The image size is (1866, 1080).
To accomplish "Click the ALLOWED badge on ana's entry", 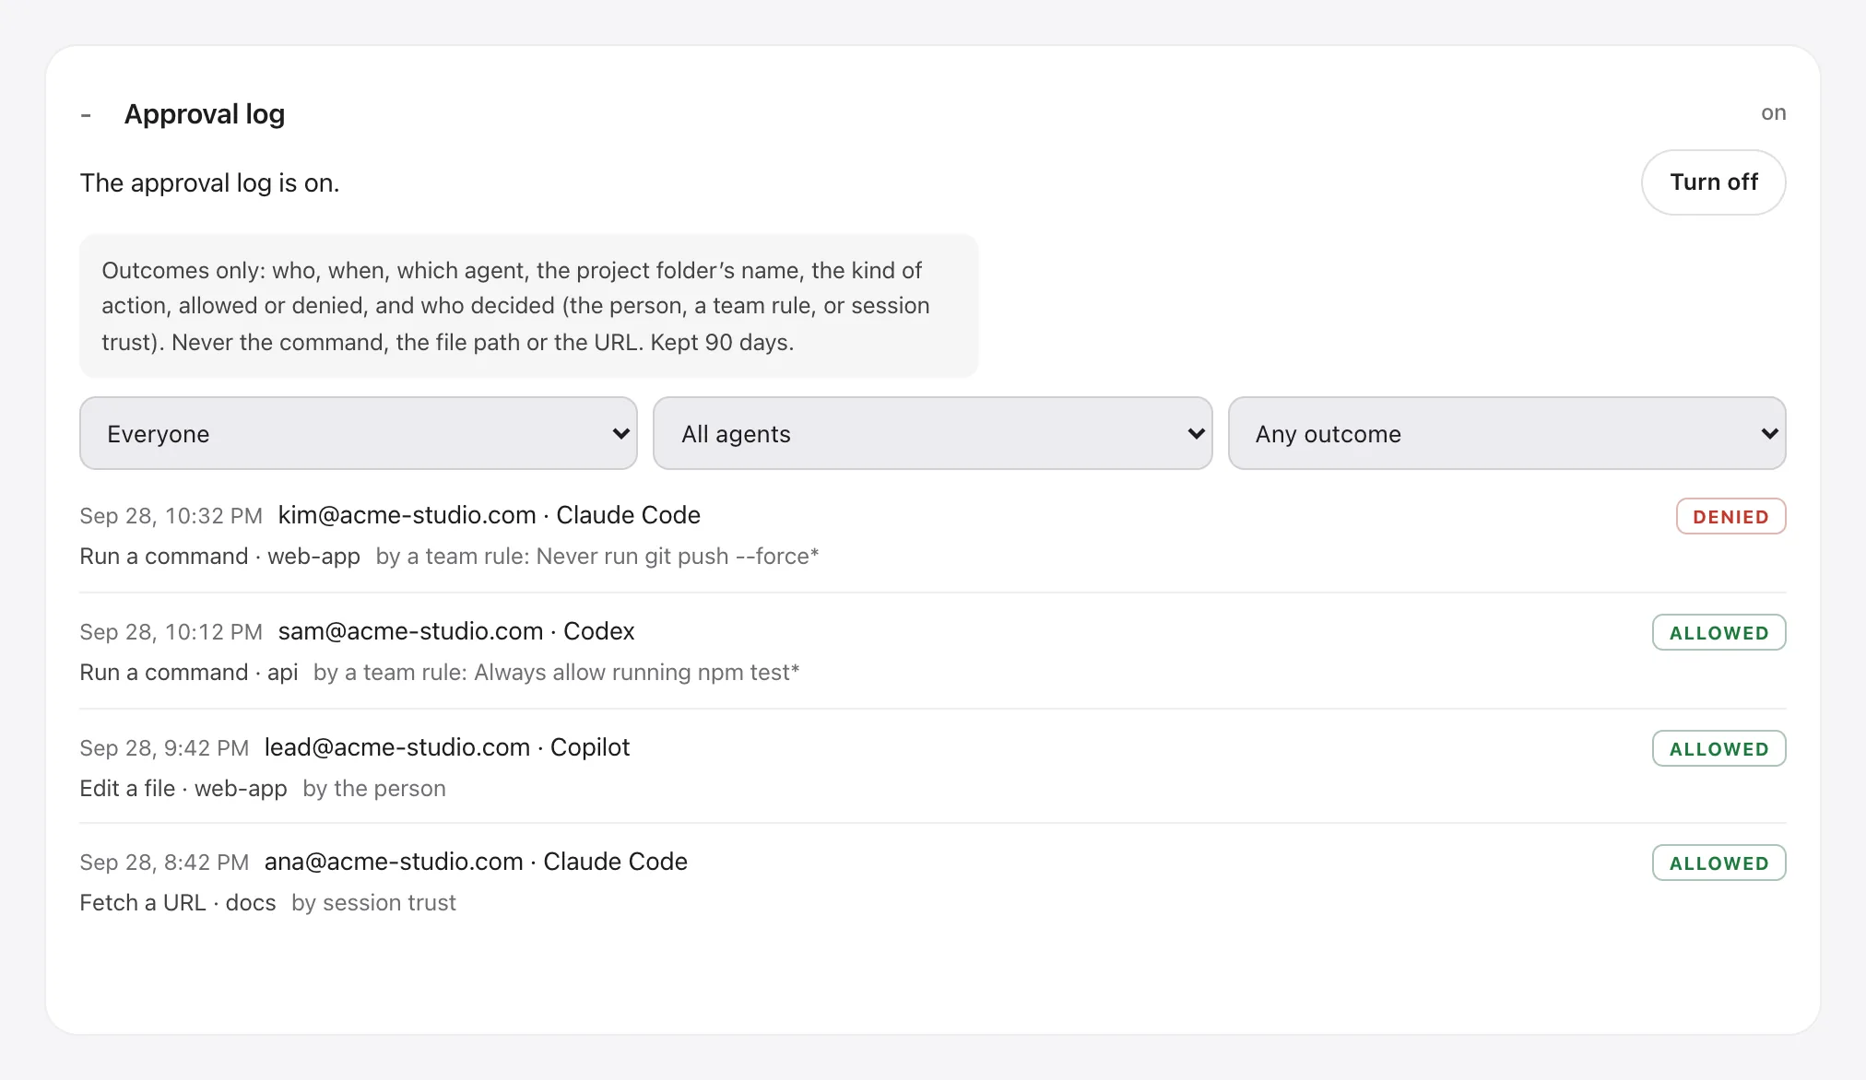I will coord(1718,863).
